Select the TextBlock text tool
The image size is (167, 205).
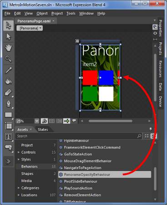(x=8, y=137)
